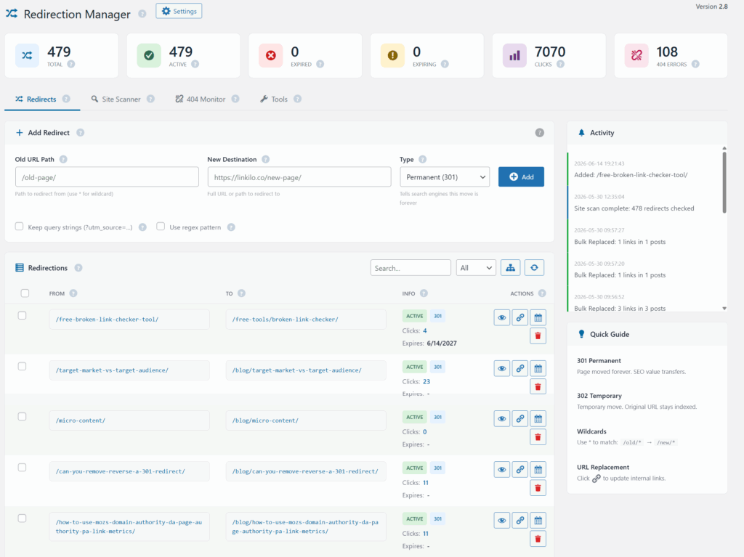Enable Keep query strings checkbox
This screenshot has width=744, height=557.
pos(19,227)
